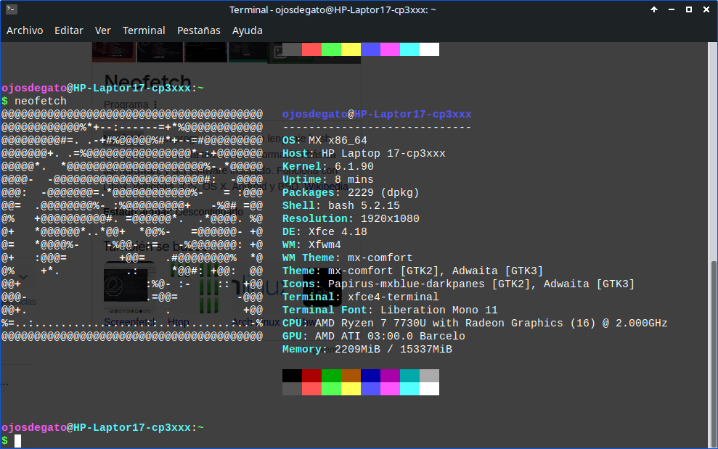Click the 'neofetch' command text
718x449 pixels.
tap(41, 101)
